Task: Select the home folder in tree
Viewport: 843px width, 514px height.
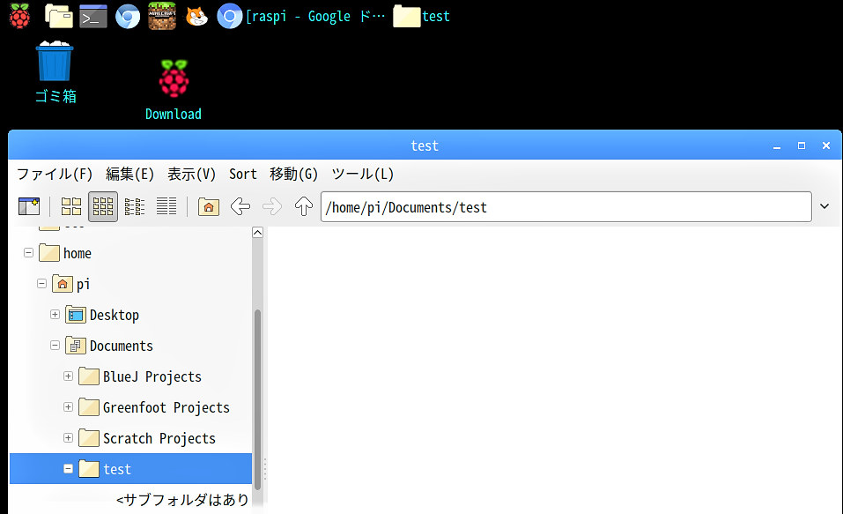Action: click(65, 253)
